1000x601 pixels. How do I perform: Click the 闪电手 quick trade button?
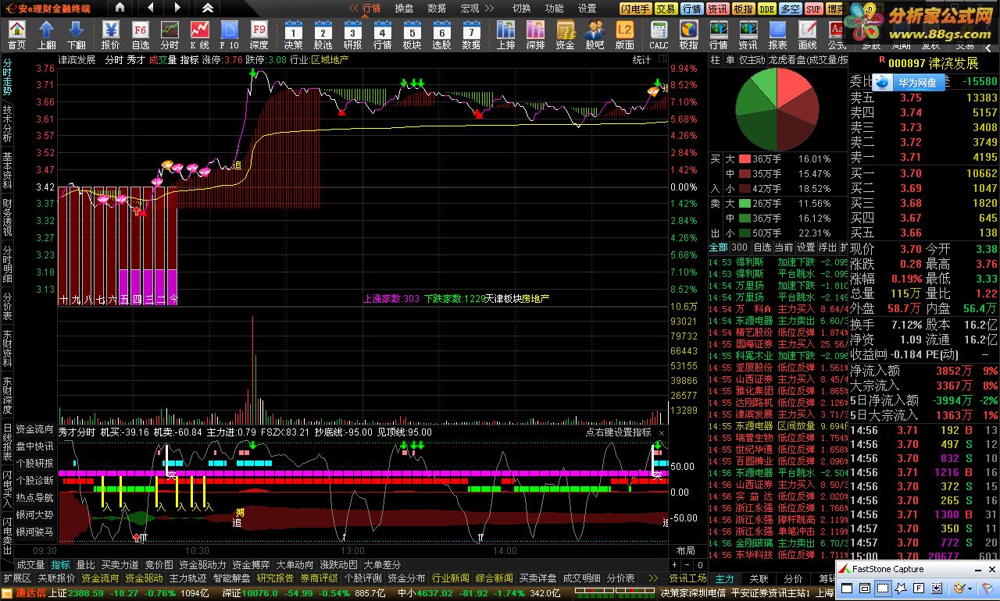(636, 9)
